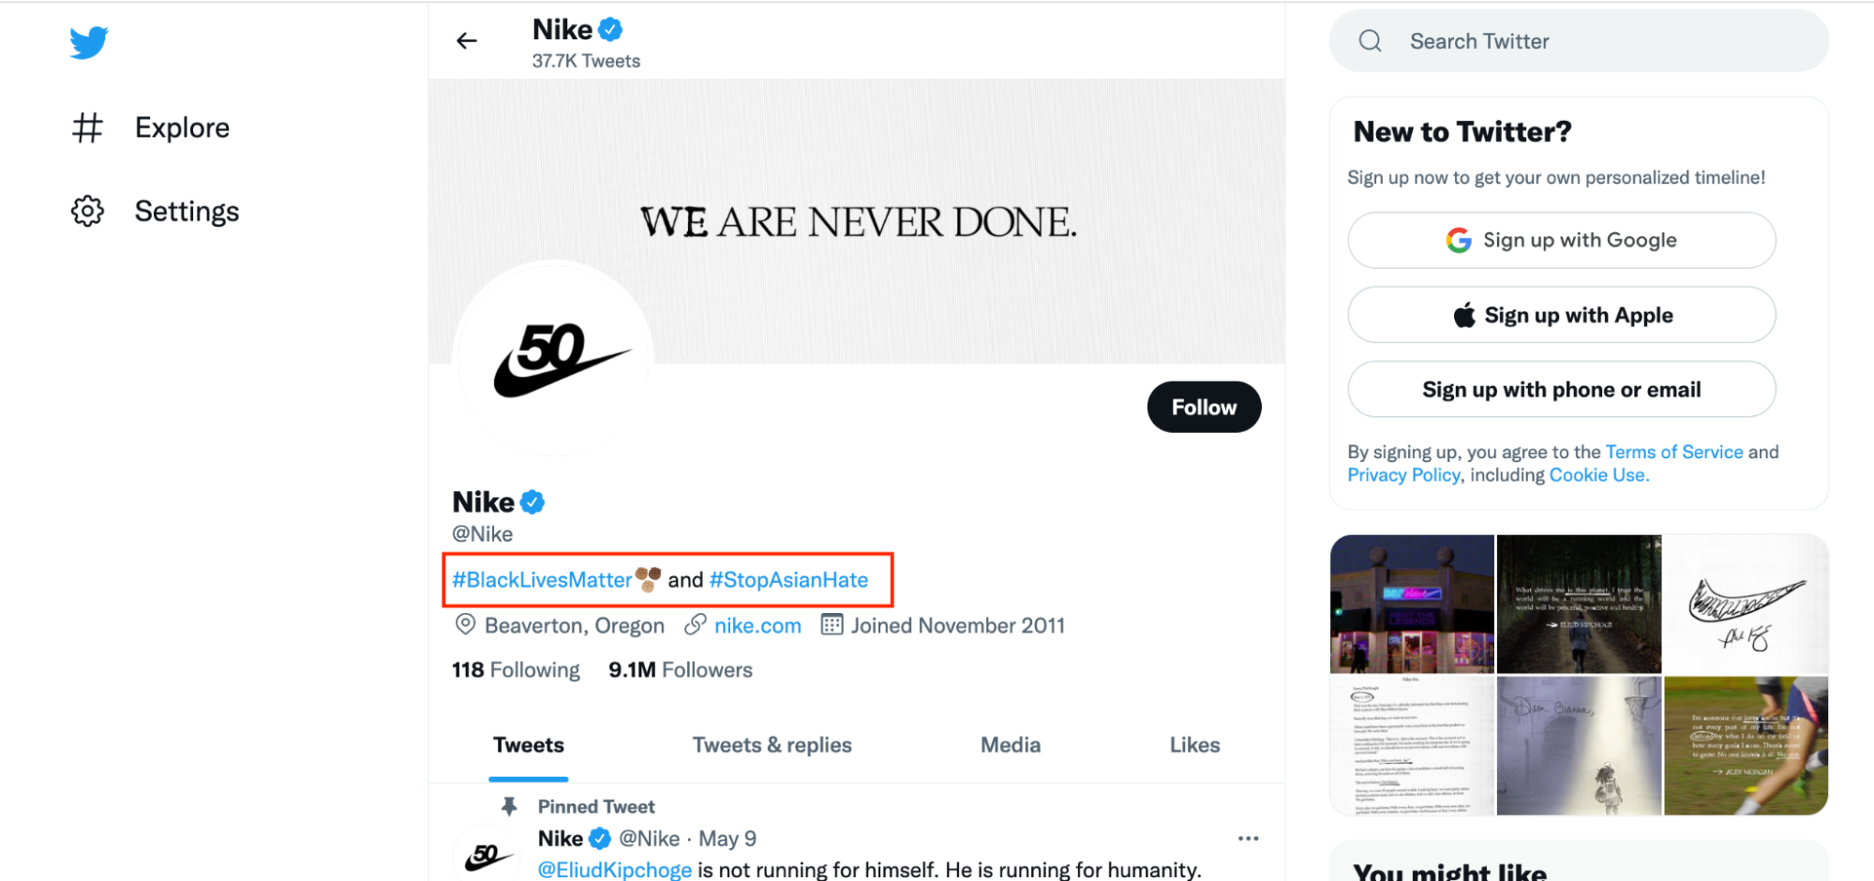Screen dimensions: 1874x881
Task: Sign up with Google
Action: [1561, 240]
